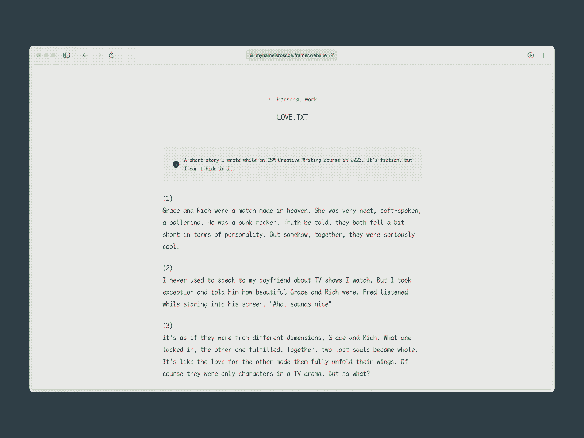Click the info icon in the note box

pos(176,164)
